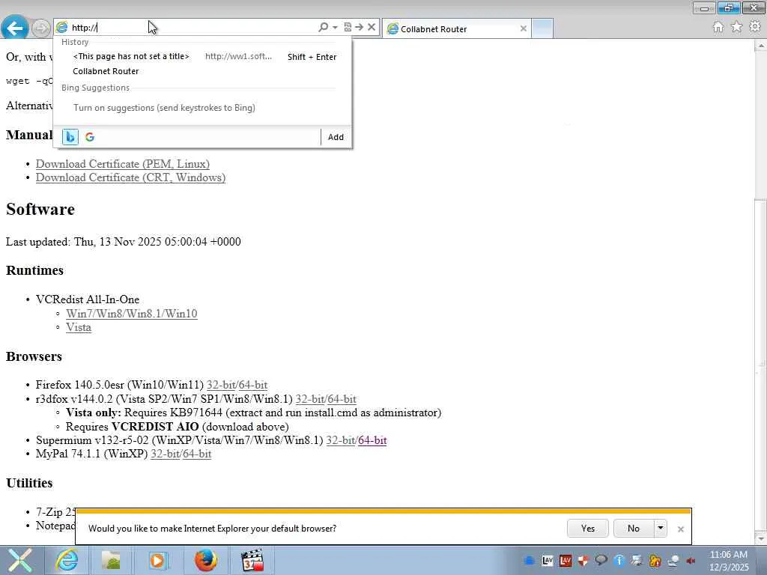Launch the media player taskbar icon

pyautogui.click(x=158, y=560)
